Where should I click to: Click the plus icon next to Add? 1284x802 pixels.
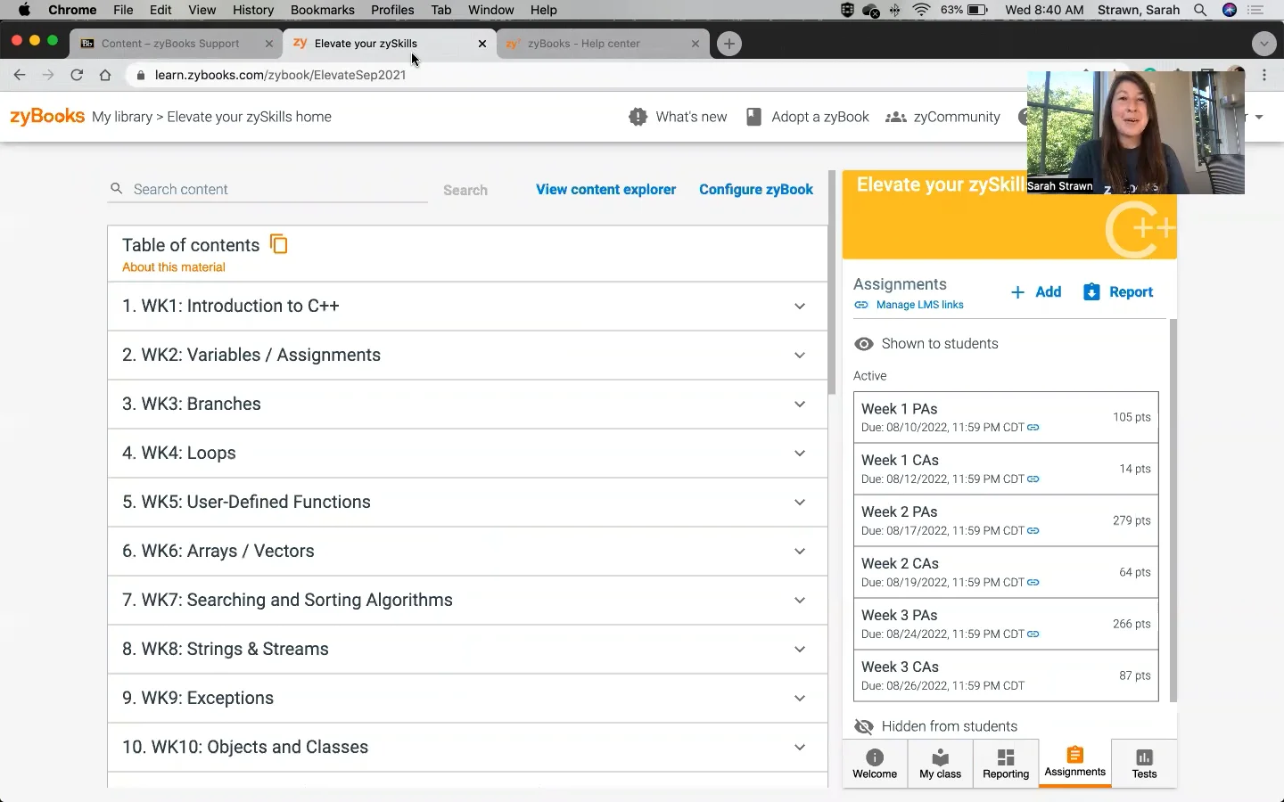click(1017, 292)
